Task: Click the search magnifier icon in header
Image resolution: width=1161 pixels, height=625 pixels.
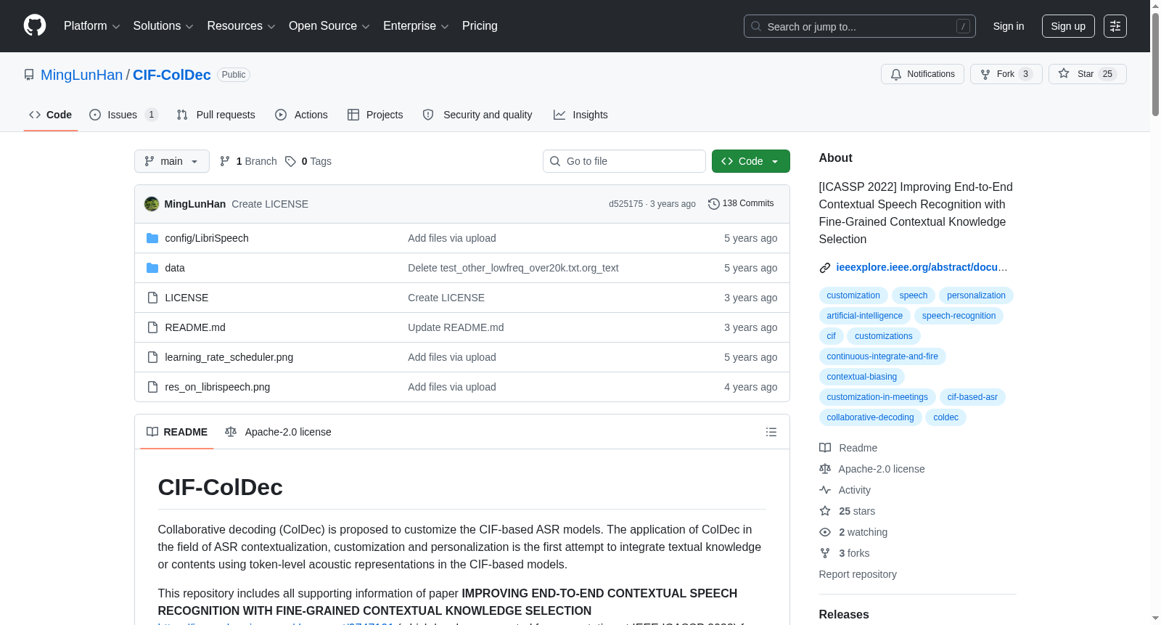Action: point(756,26)
